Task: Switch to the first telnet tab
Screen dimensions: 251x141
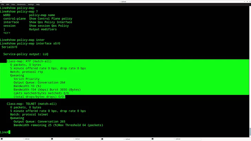Action: pyautogui.click(x=25, y=139)
